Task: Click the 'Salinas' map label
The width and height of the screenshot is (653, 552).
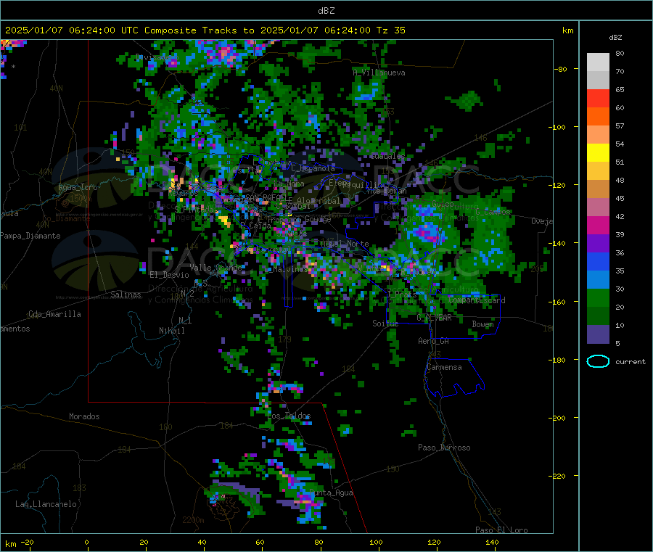Action: point(126,294)
